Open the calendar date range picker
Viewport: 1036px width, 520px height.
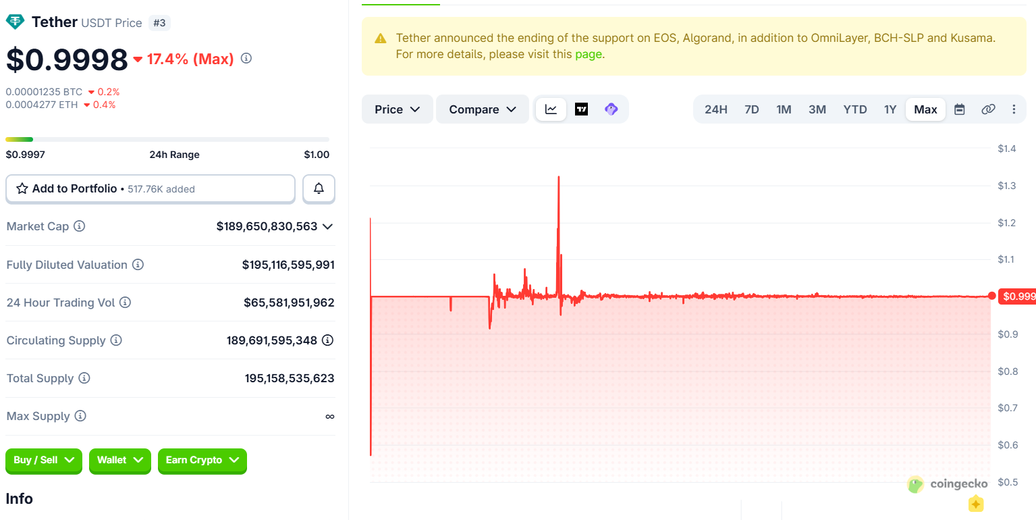960,109
